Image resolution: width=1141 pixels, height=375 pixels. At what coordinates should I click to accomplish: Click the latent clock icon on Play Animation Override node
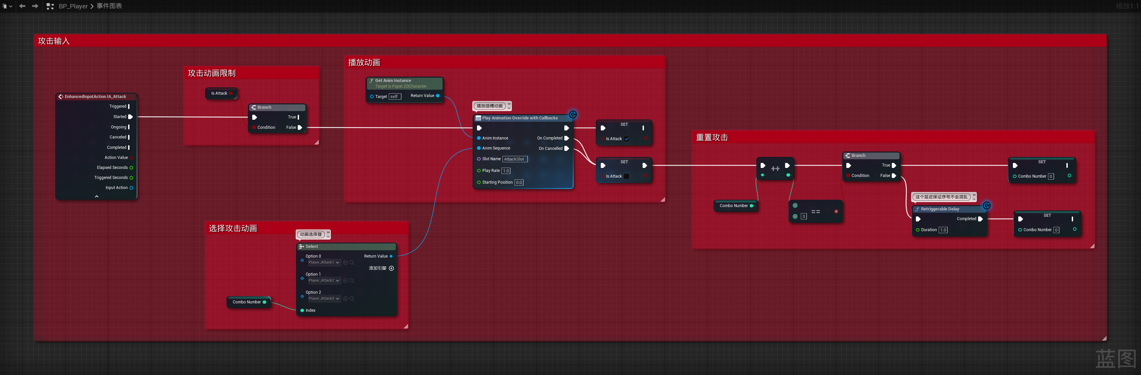click(x=573, y=115)
